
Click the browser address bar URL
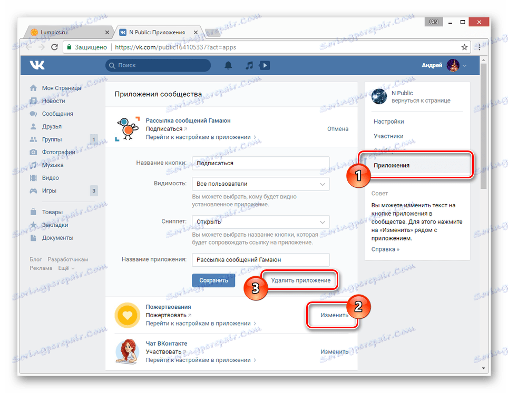tap(175, 47)
